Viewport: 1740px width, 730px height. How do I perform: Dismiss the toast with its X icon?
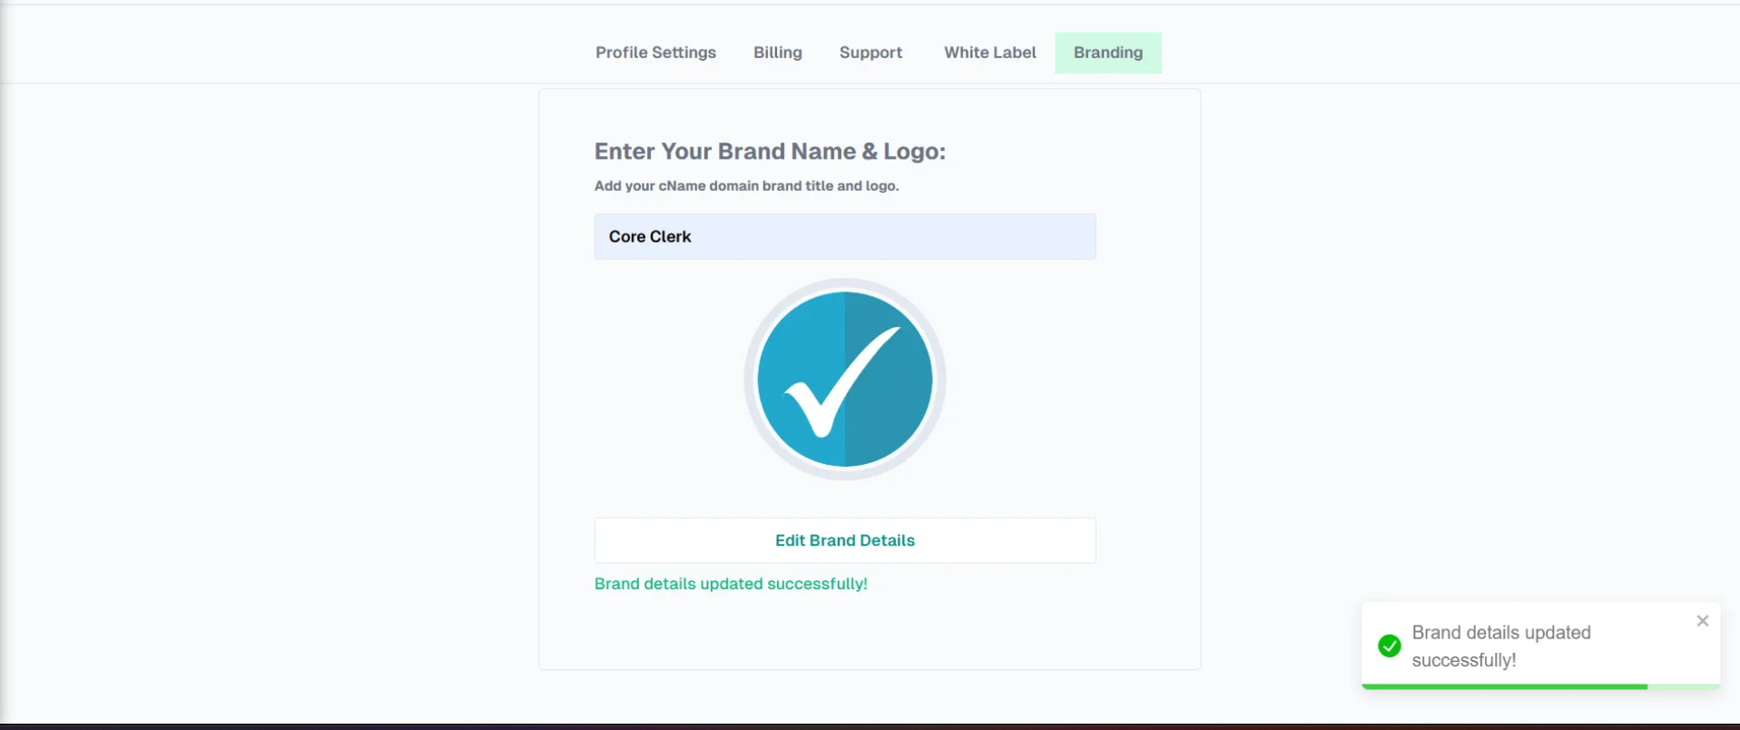[x=1702, y=621]
